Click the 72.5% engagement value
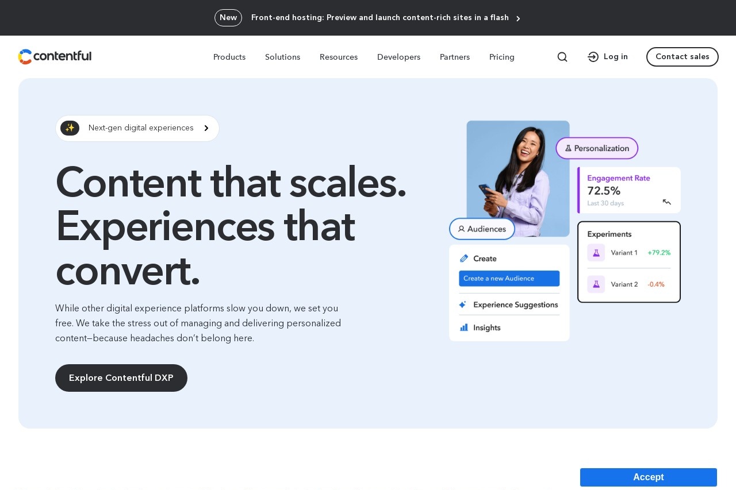 [x=604, y=191]
